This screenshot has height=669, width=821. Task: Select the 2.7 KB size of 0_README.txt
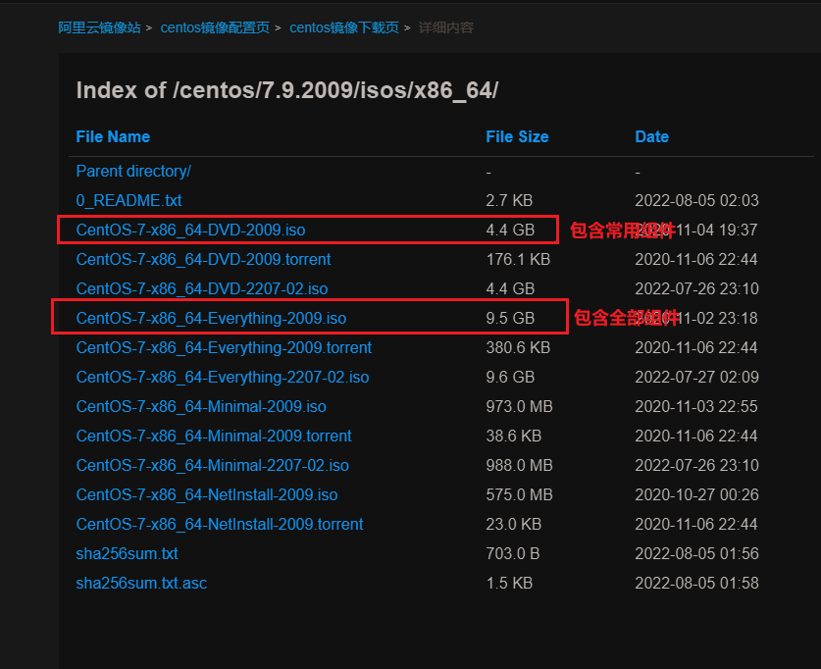(x=509, y=200)
